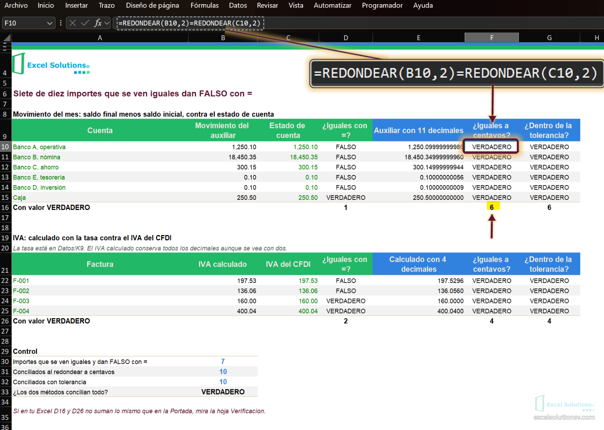
Task: Open the Vista tab
Action: (x=296, y=5)
